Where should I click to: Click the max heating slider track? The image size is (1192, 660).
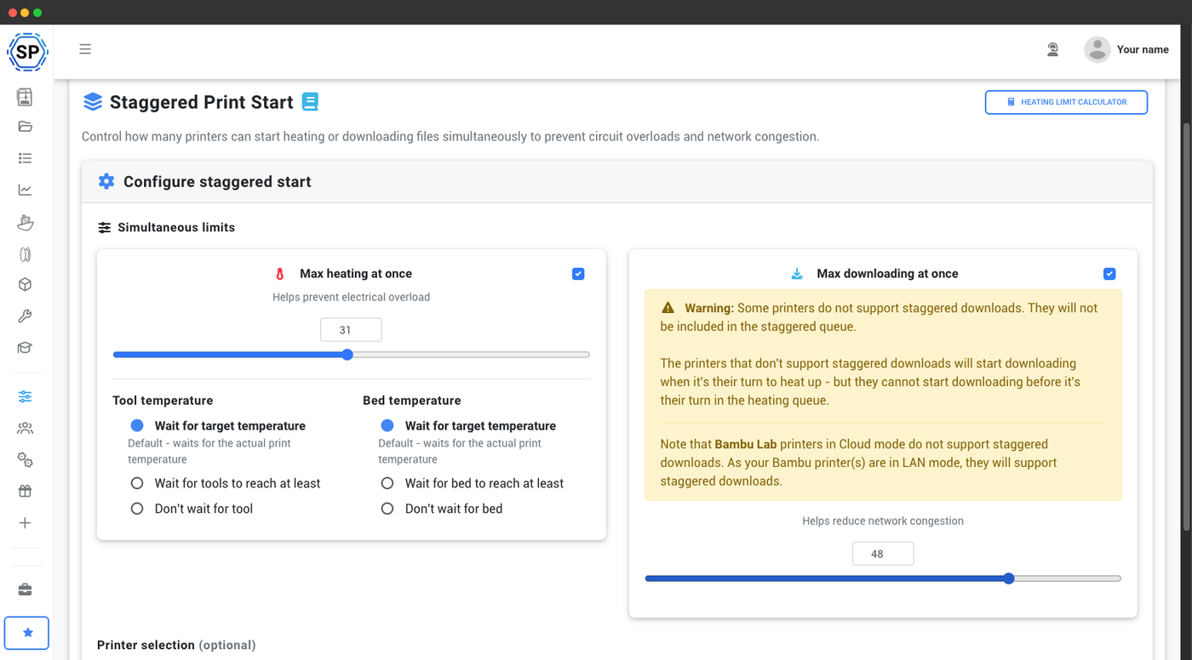pos(351,355)
